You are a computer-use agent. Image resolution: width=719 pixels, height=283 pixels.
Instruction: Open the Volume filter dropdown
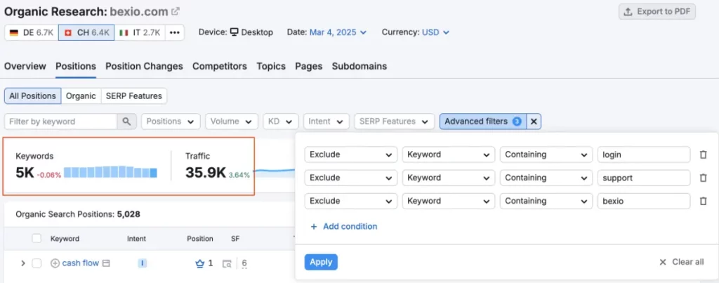point(231,121)
